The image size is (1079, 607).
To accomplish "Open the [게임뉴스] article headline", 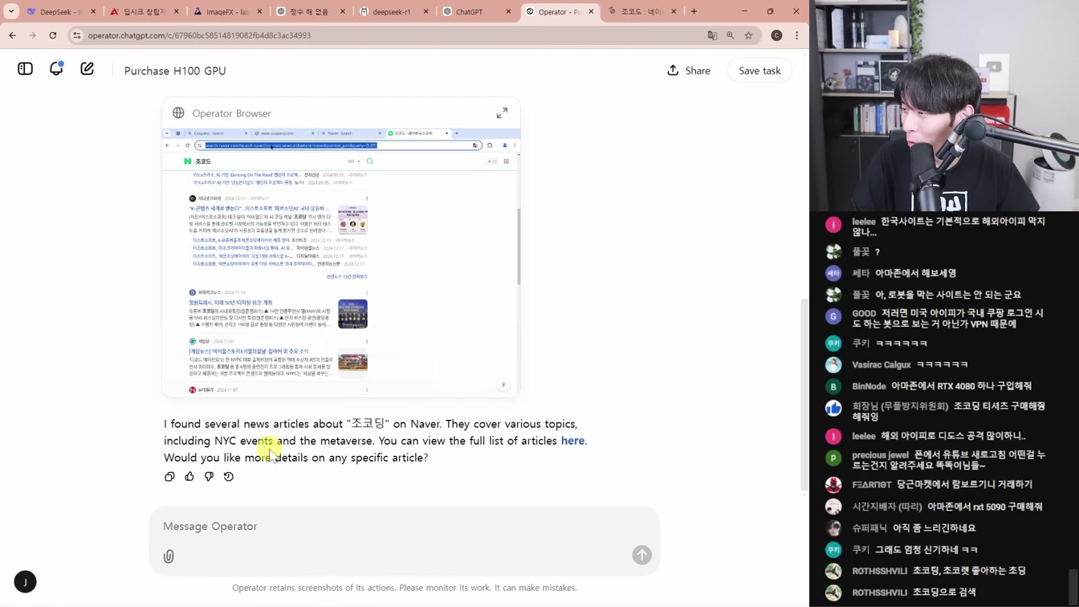I will (x=249, y=352).
